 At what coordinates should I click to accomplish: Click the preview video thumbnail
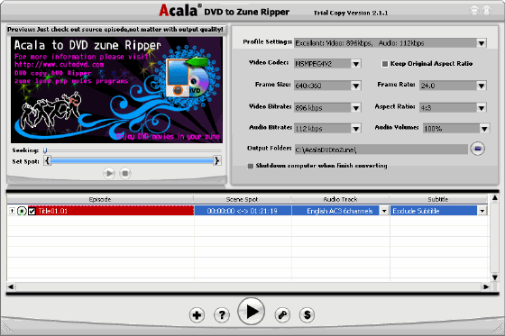116,90
